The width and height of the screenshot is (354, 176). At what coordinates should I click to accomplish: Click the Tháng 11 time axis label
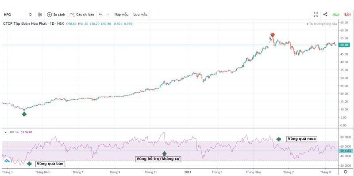151,172
